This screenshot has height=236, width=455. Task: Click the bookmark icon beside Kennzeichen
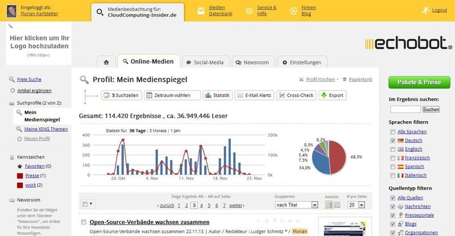12,158
